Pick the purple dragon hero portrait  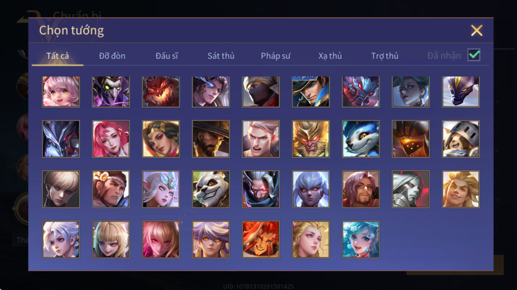tap(461, 92)
